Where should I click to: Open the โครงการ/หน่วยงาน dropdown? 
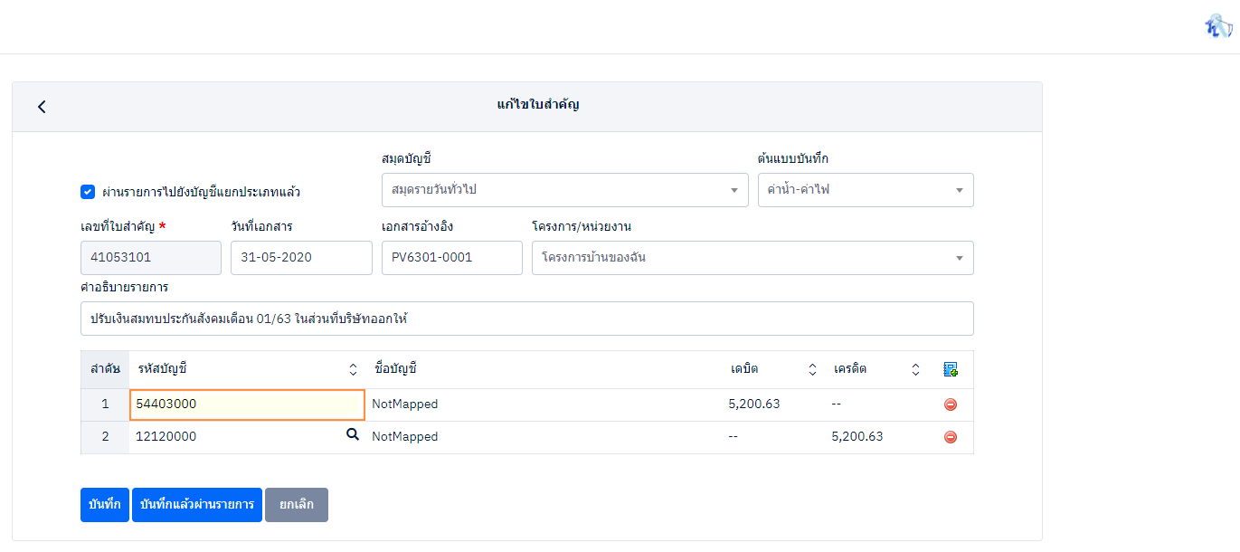(x=752, y=258)
